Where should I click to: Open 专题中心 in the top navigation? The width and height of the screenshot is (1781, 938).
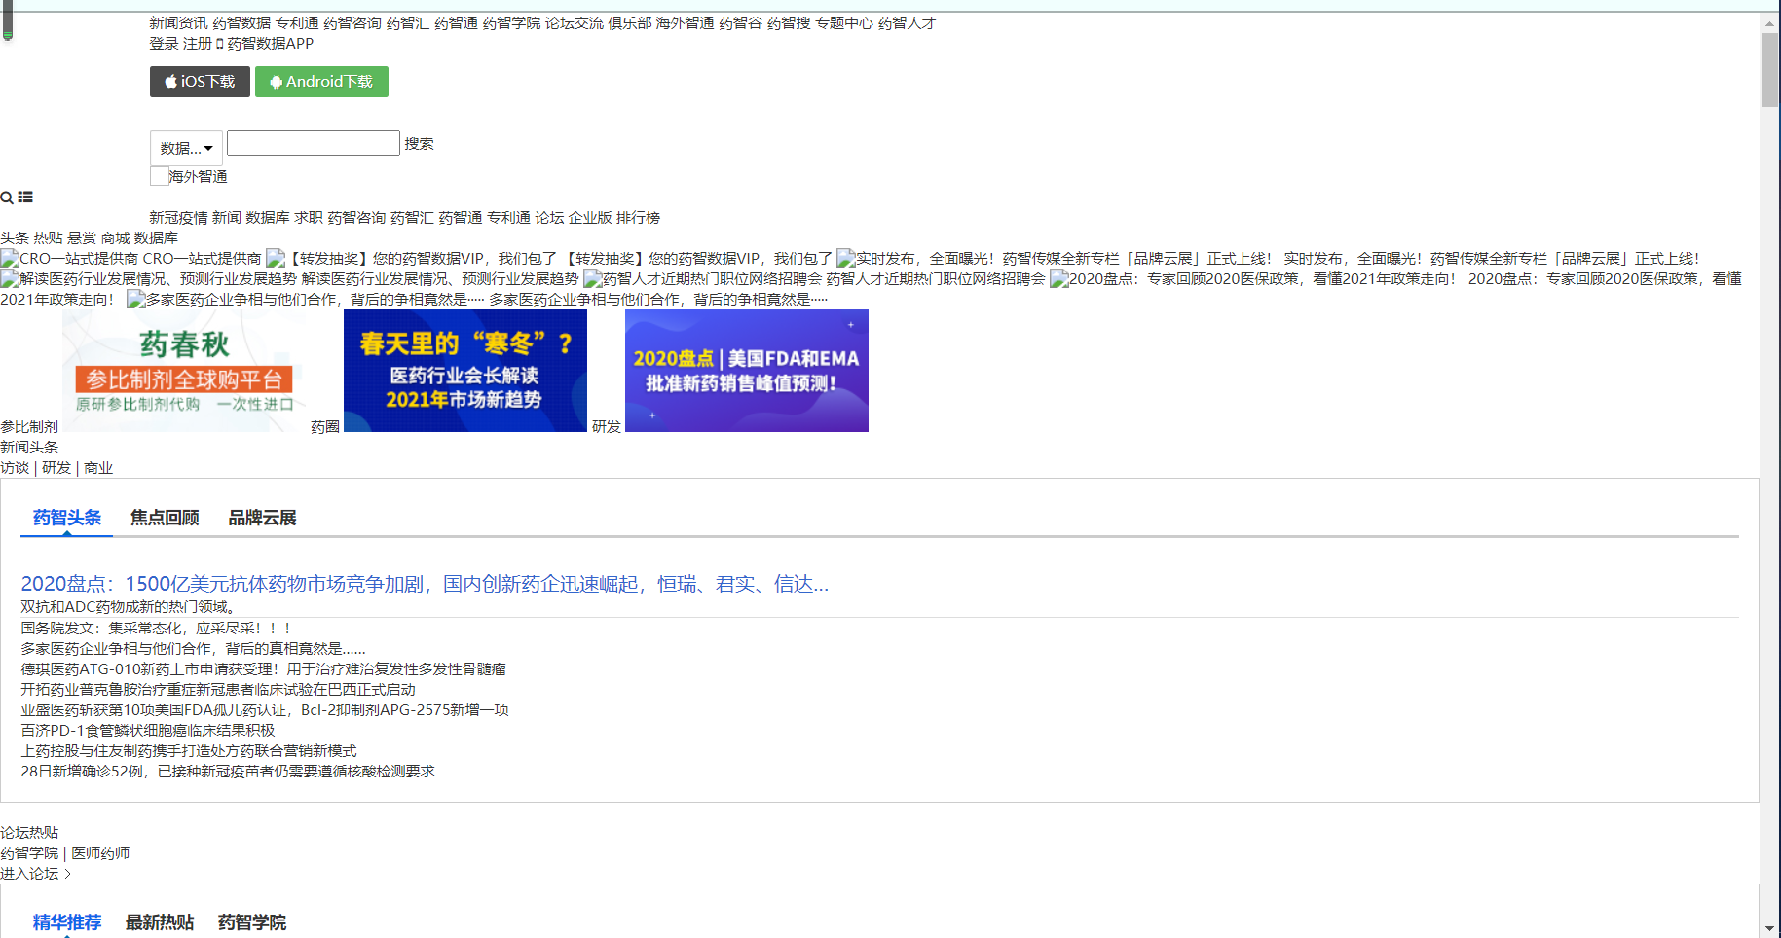point(844,23)
